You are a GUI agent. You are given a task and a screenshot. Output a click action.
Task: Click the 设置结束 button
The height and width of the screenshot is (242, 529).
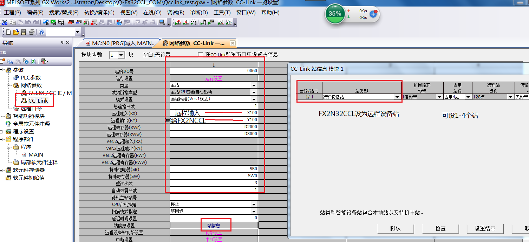(485, 228)
